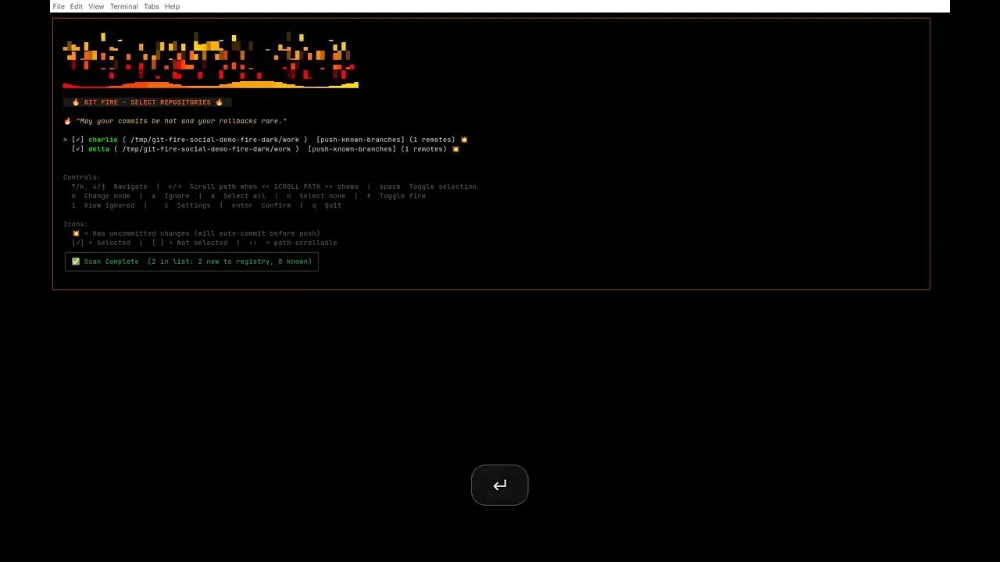Toggle the checkbox for repository charlie

(78, 140)
